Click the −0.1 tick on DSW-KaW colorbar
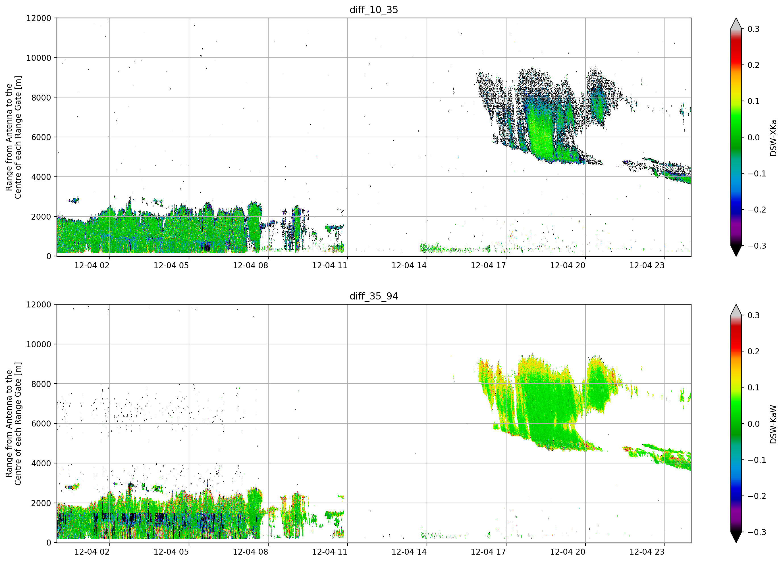783x562 pixels. click(x=757, y=460)
